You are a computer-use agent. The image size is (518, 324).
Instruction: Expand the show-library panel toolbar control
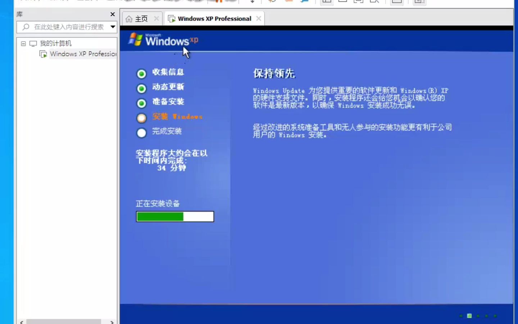tap(327, 2)
